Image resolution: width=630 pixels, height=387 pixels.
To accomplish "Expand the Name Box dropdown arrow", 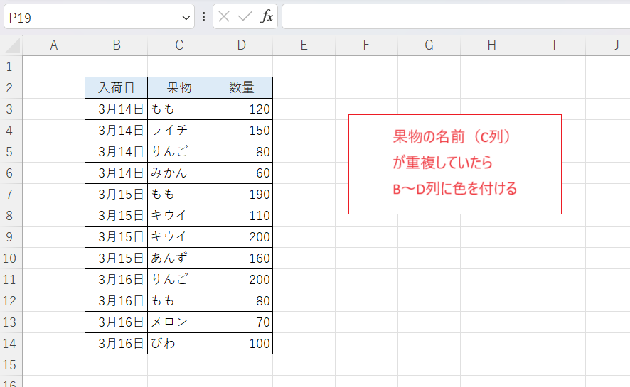I will pyautogui.click(x=186, y=18).
